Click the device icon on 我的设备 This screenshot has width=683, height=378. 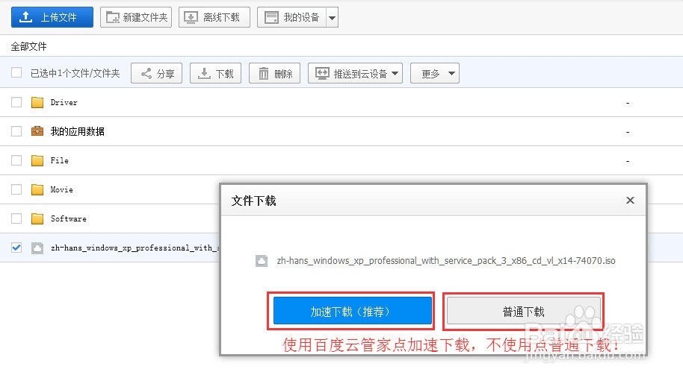271,17
